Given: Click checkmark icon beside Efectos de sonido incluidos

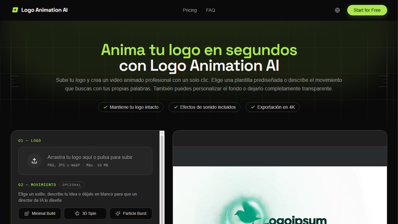Looking at the screenshot, I should (176, 107).
